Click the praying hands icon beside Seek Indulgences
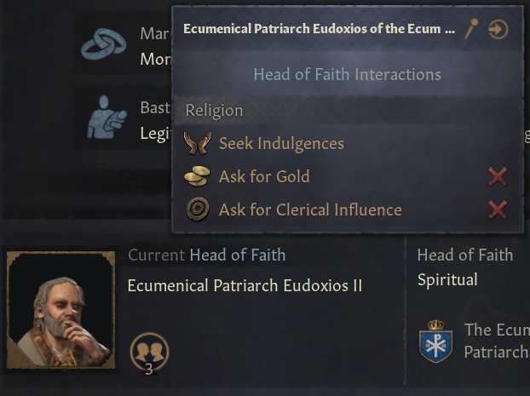Image resolution: width=530 pixels, height=396 pixels. click(198, 143)
